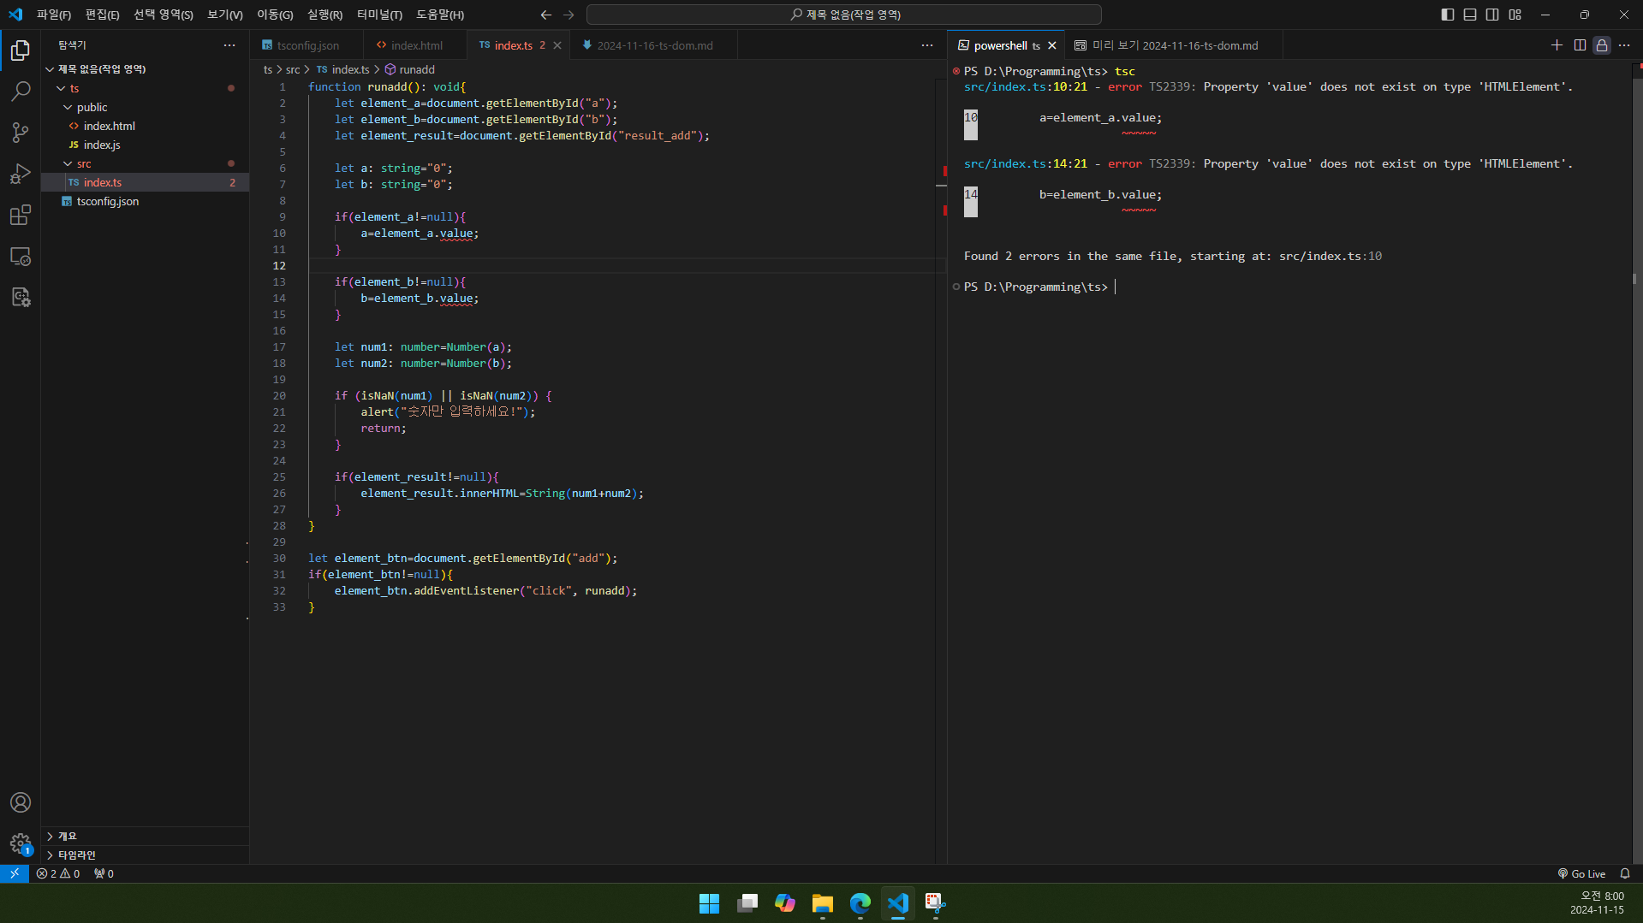Image resolution: width=1643 pixels, height=923 pixels.
Task: Open Customize Layout options
Action: pyautogui.click(x=1515, y=15)
